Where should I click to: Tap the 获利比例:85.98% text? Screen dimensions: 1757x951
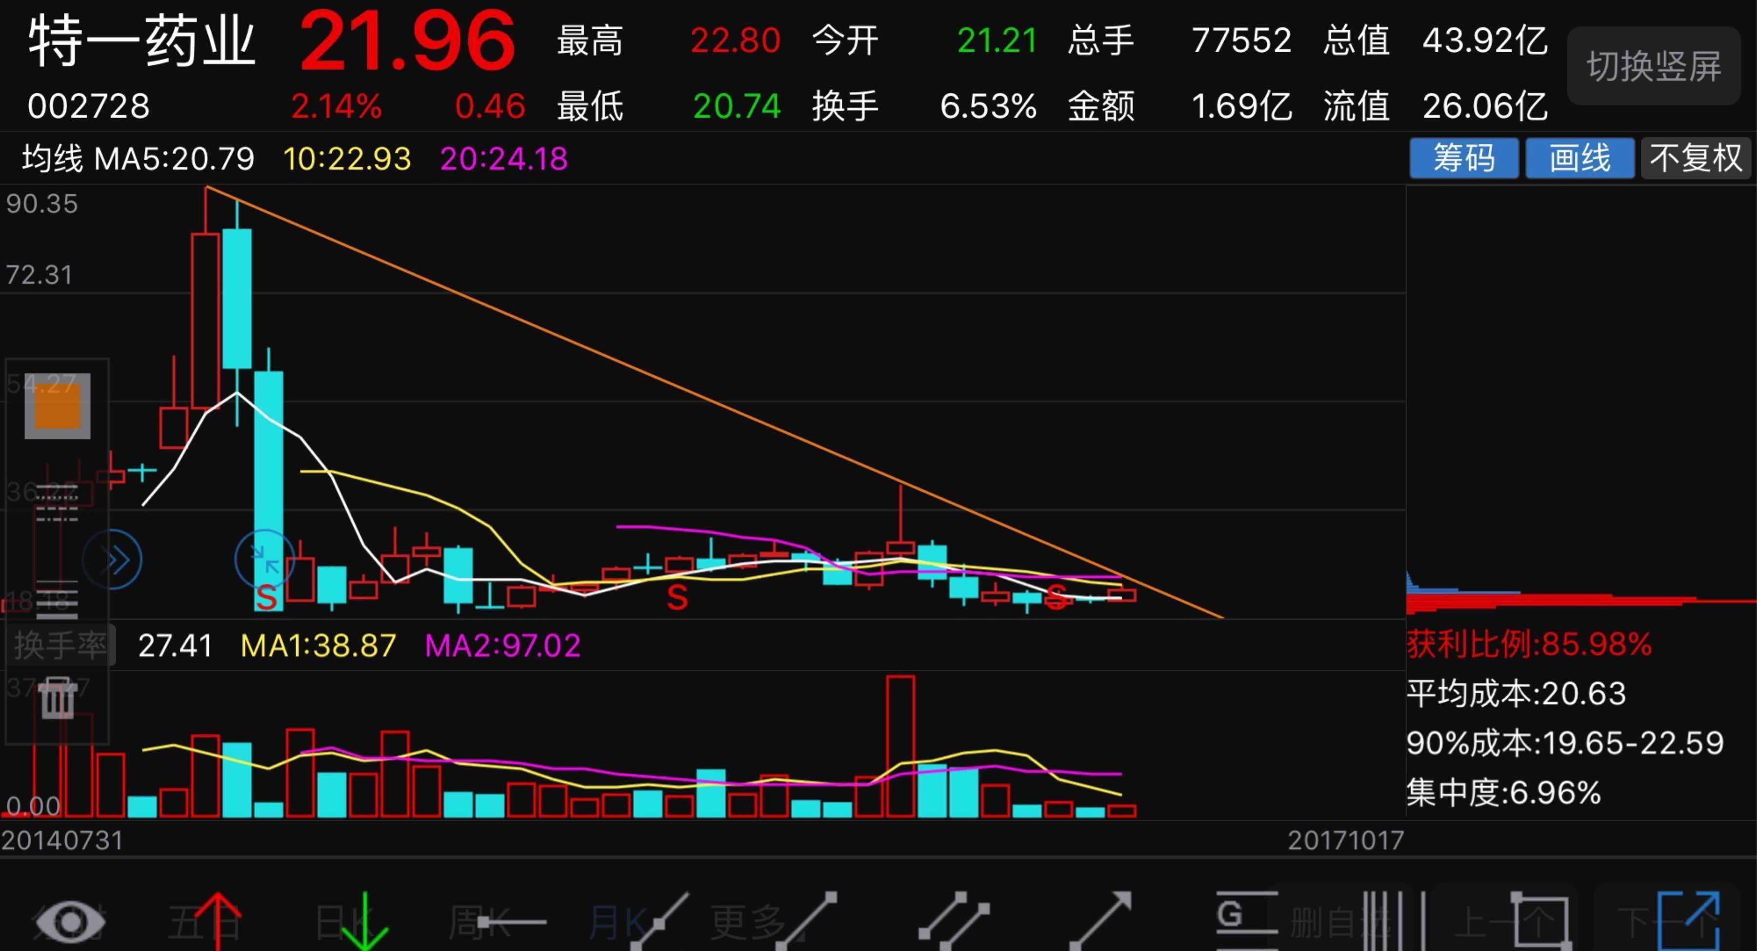pyautogui.click(x=1529, y=644)
